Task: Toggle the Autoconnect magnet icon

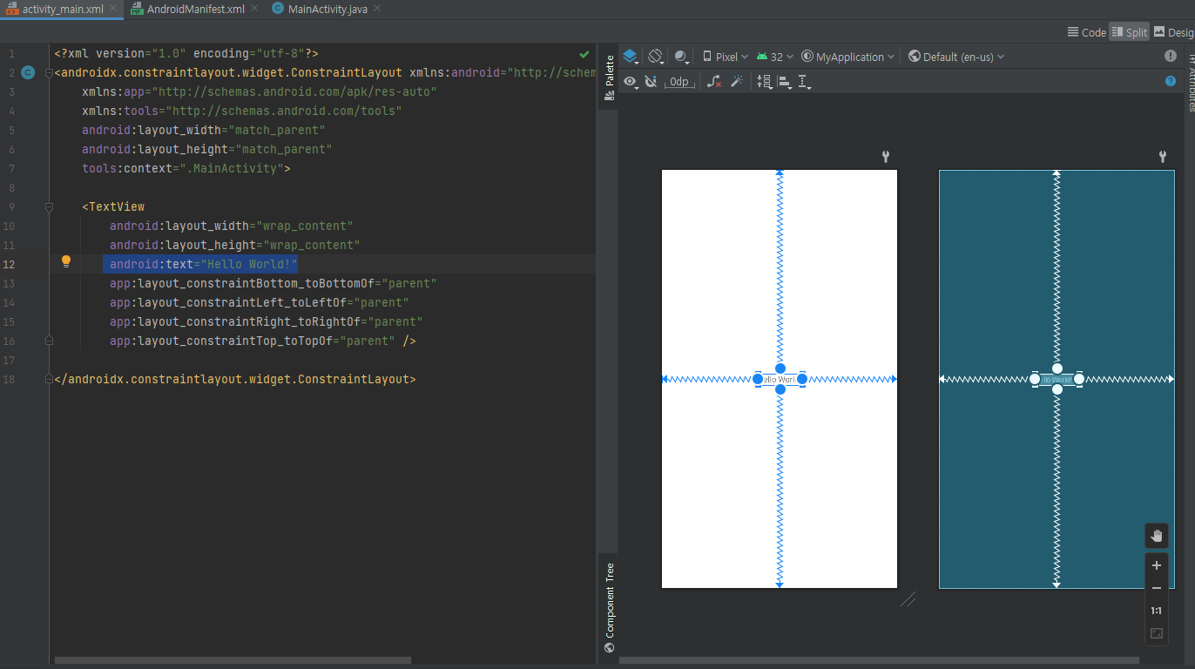Action: pyautogui.click(x=651, y=81)
